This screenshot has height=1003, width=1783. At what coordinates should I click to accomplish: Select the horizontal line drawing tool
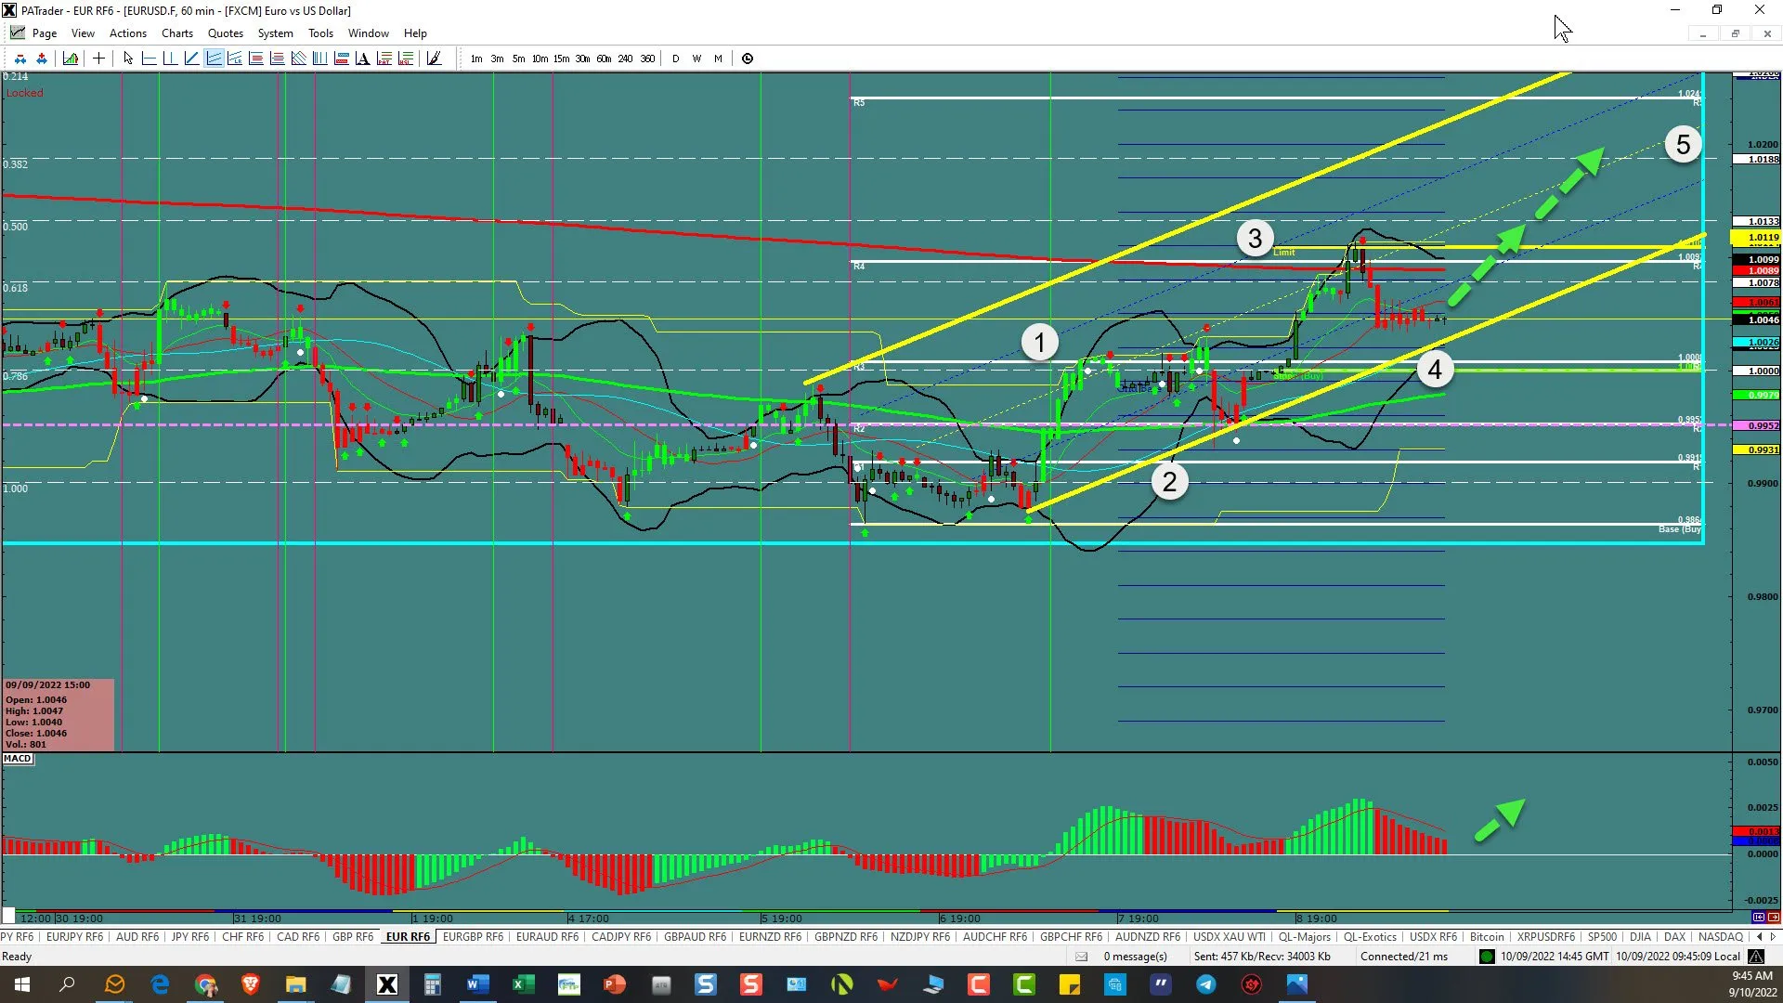(x=149, y=59)
